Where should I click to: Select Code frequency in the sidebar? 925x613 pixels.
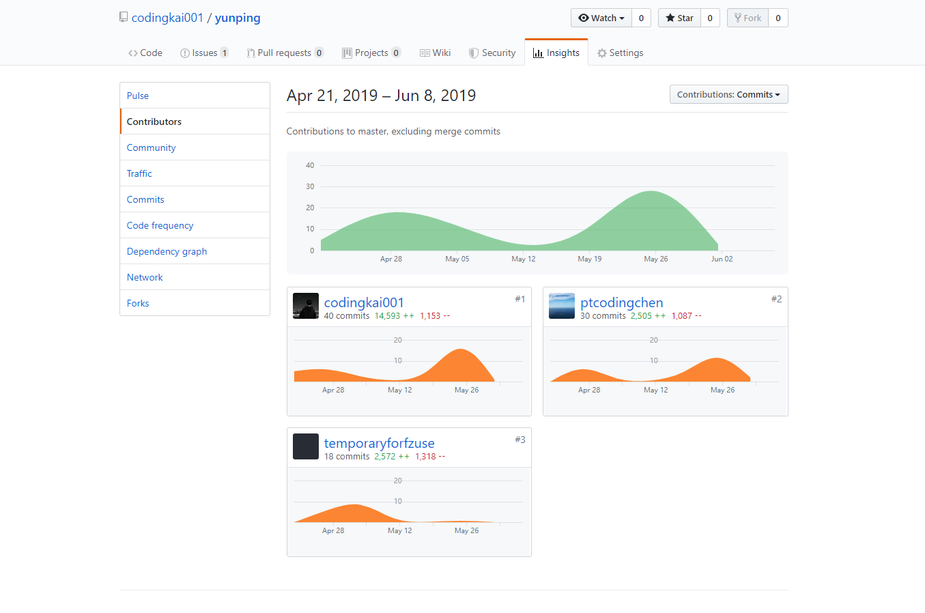[x=160, y=225]
